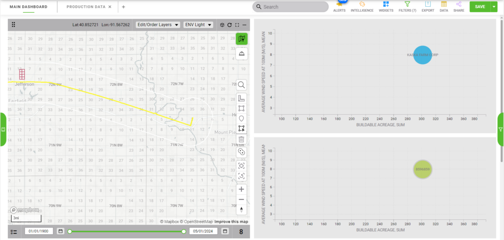Select the Main Dashboard tab
This screenshot has height=240, width=504.
[x=29, y=7]
